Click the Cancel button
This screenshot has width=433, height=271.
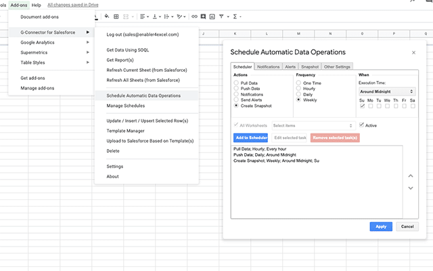(x=407, y=226)
